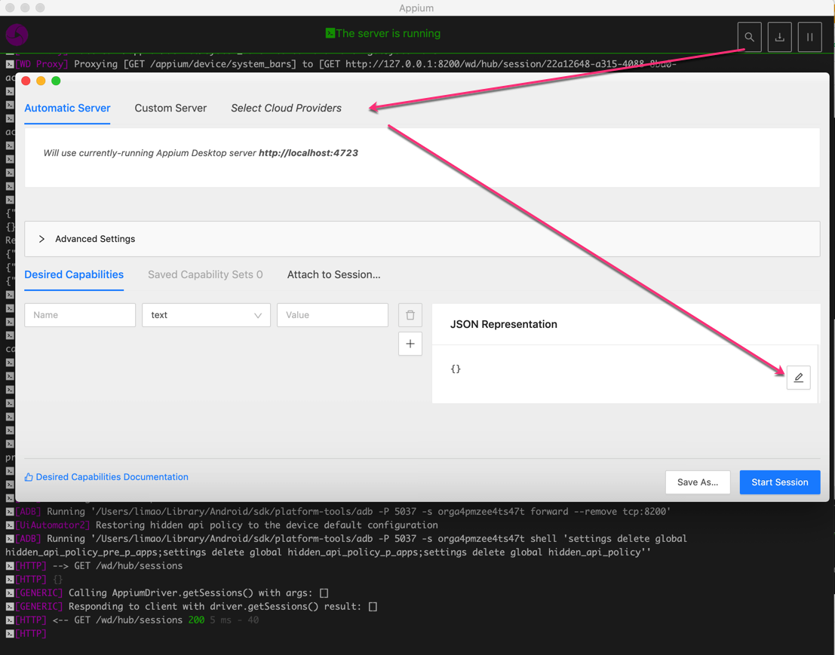Switch to the Custom Server tab
The width and height of the screenshot is (835, 655).
170,108
